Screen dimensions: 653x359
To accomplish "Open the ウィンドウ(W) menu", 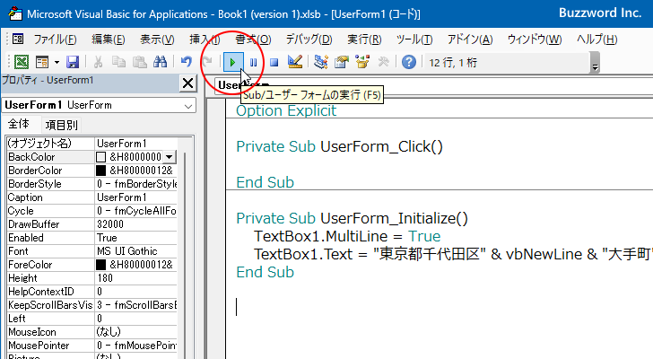I will (535, 39).
